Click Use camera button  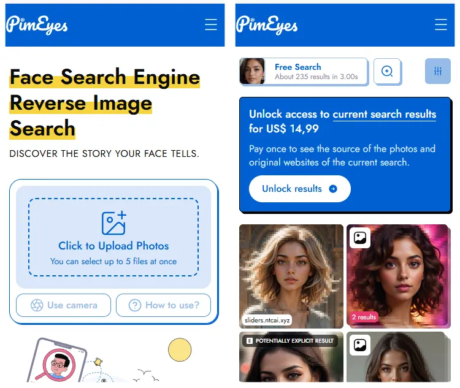63,305
